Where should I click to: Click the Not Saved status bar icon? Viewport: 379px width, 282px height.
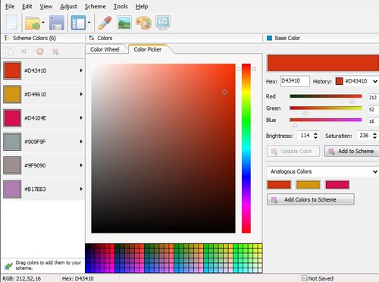click(304, 278)
